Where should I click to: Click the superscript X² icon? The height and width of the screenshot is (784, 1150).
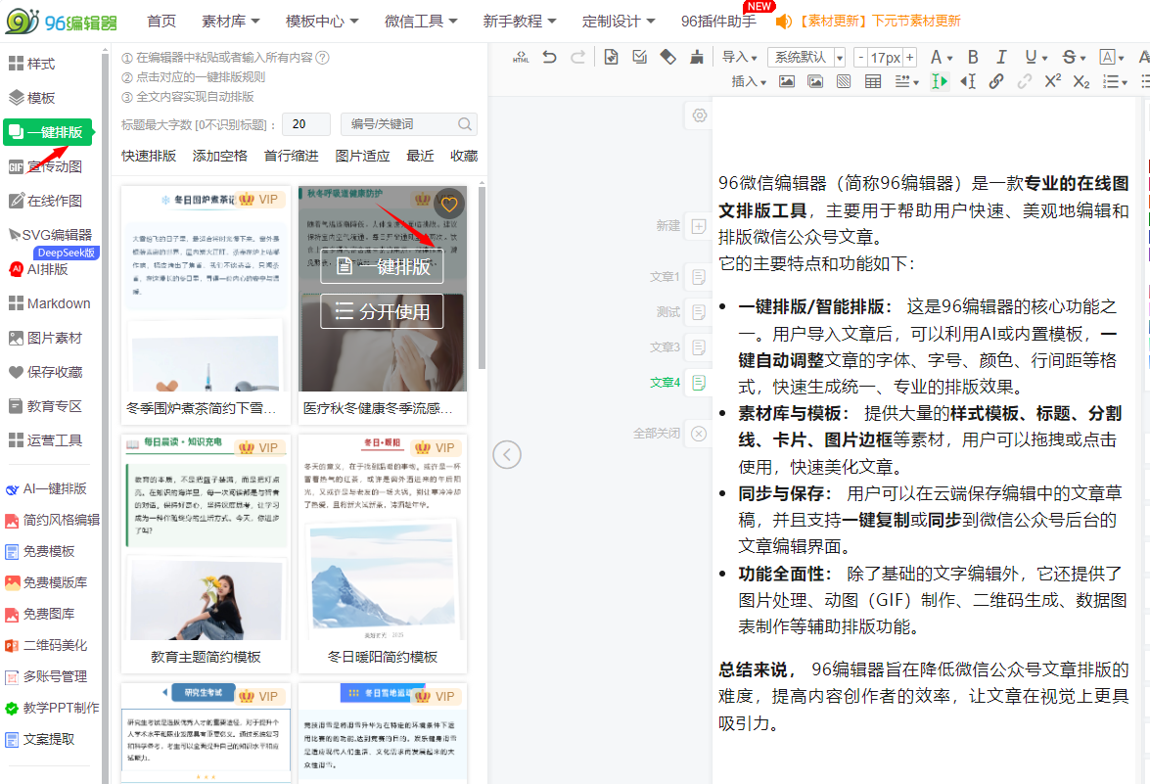click(x=1053, y=82)
